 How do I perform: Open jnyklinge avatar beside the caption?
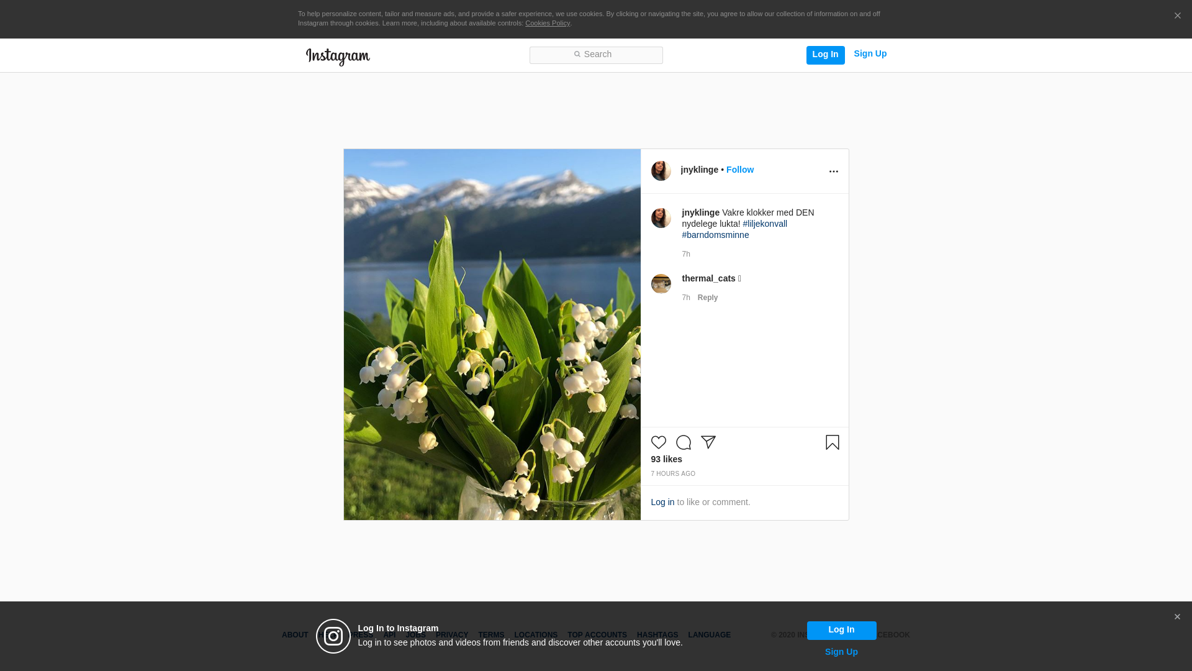click(661, 218)
